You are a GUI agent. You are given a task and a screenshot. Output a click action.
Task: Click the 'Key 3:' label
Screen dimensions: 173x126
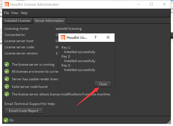pos(66,65)
